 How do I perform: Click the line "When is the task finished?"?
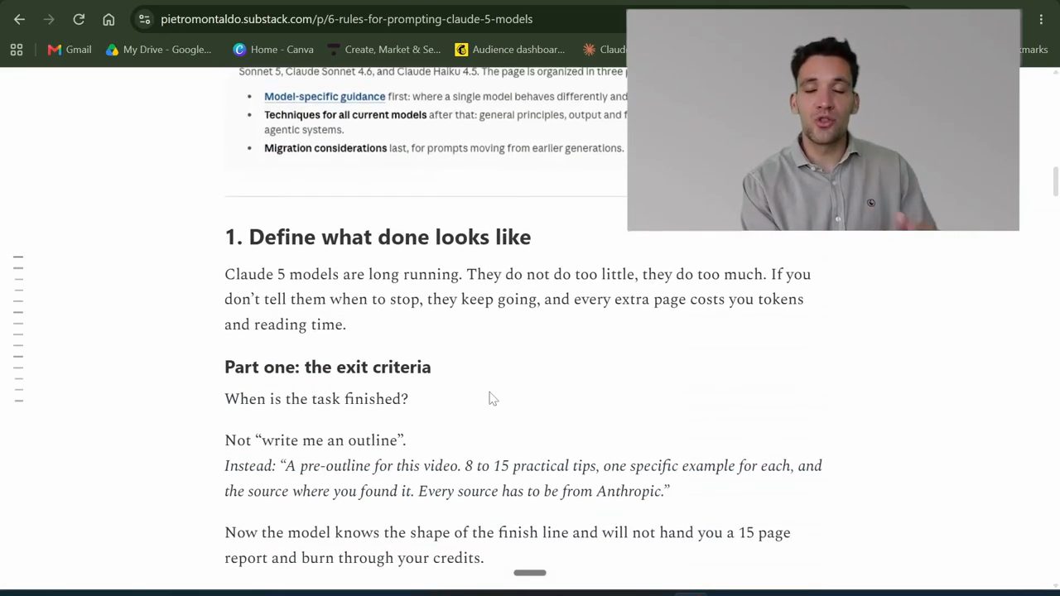pyautogui.click(x=316, y=399)
